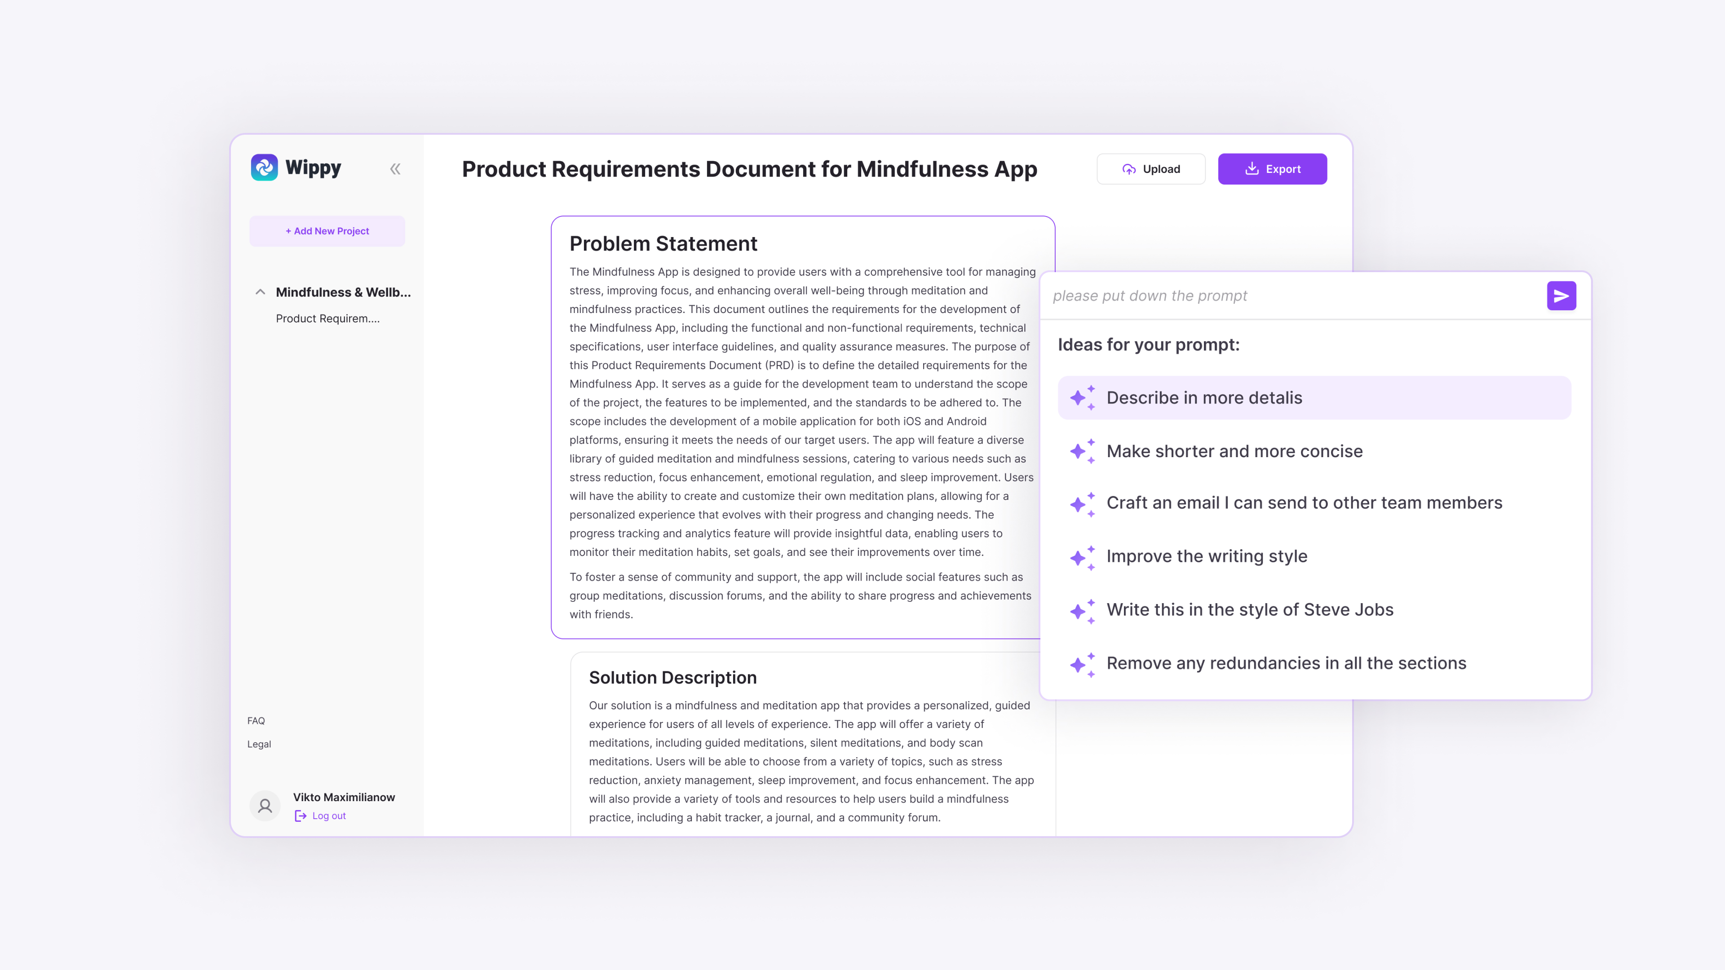Click the sparkle icon beside Make shorter and more concise

pos(1081,452)
